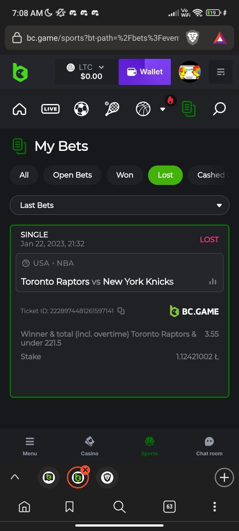The width and height of the screenshot is (239, 531).
Task: Open the sports search magnifier
Action: click(219, 108)
